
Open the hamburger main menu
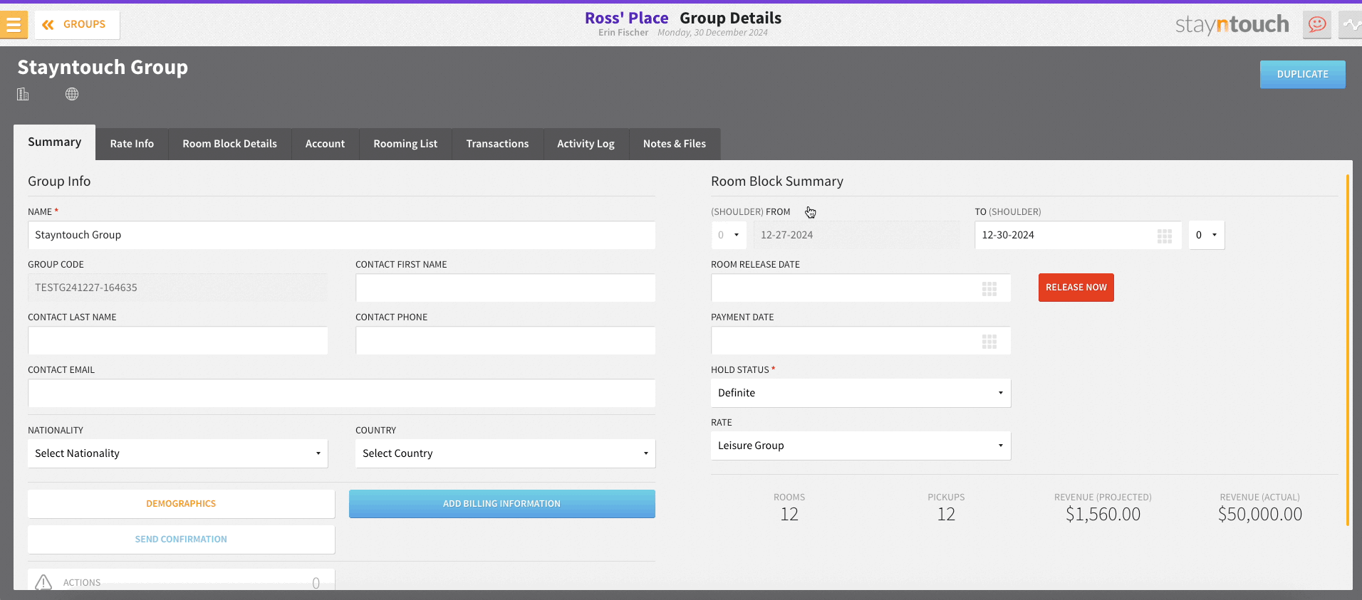(14, 25)
